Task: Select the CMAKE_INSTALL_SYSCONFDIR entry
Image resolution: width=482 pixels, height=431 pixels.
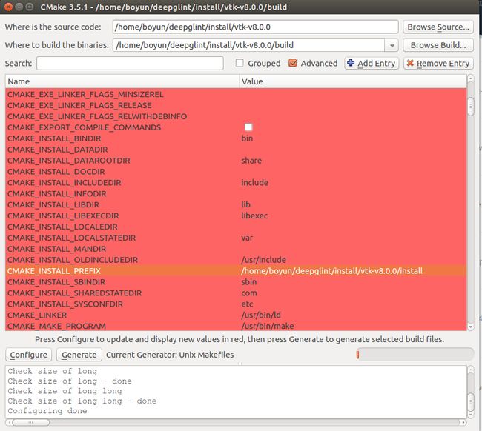Action: [65, 304]
